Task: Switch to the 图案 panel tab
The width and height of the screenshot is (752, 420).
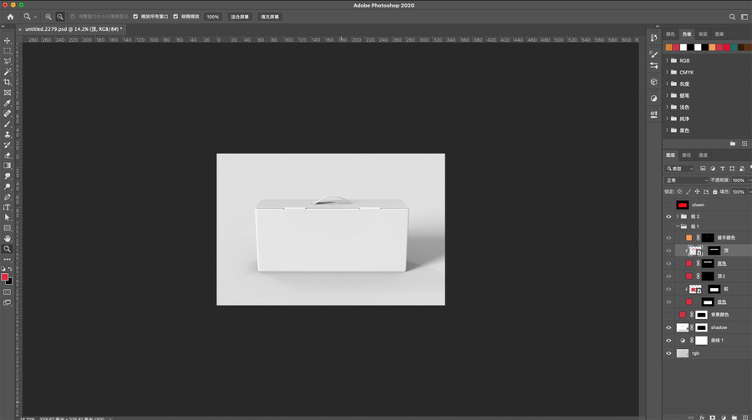Action: 719,34
